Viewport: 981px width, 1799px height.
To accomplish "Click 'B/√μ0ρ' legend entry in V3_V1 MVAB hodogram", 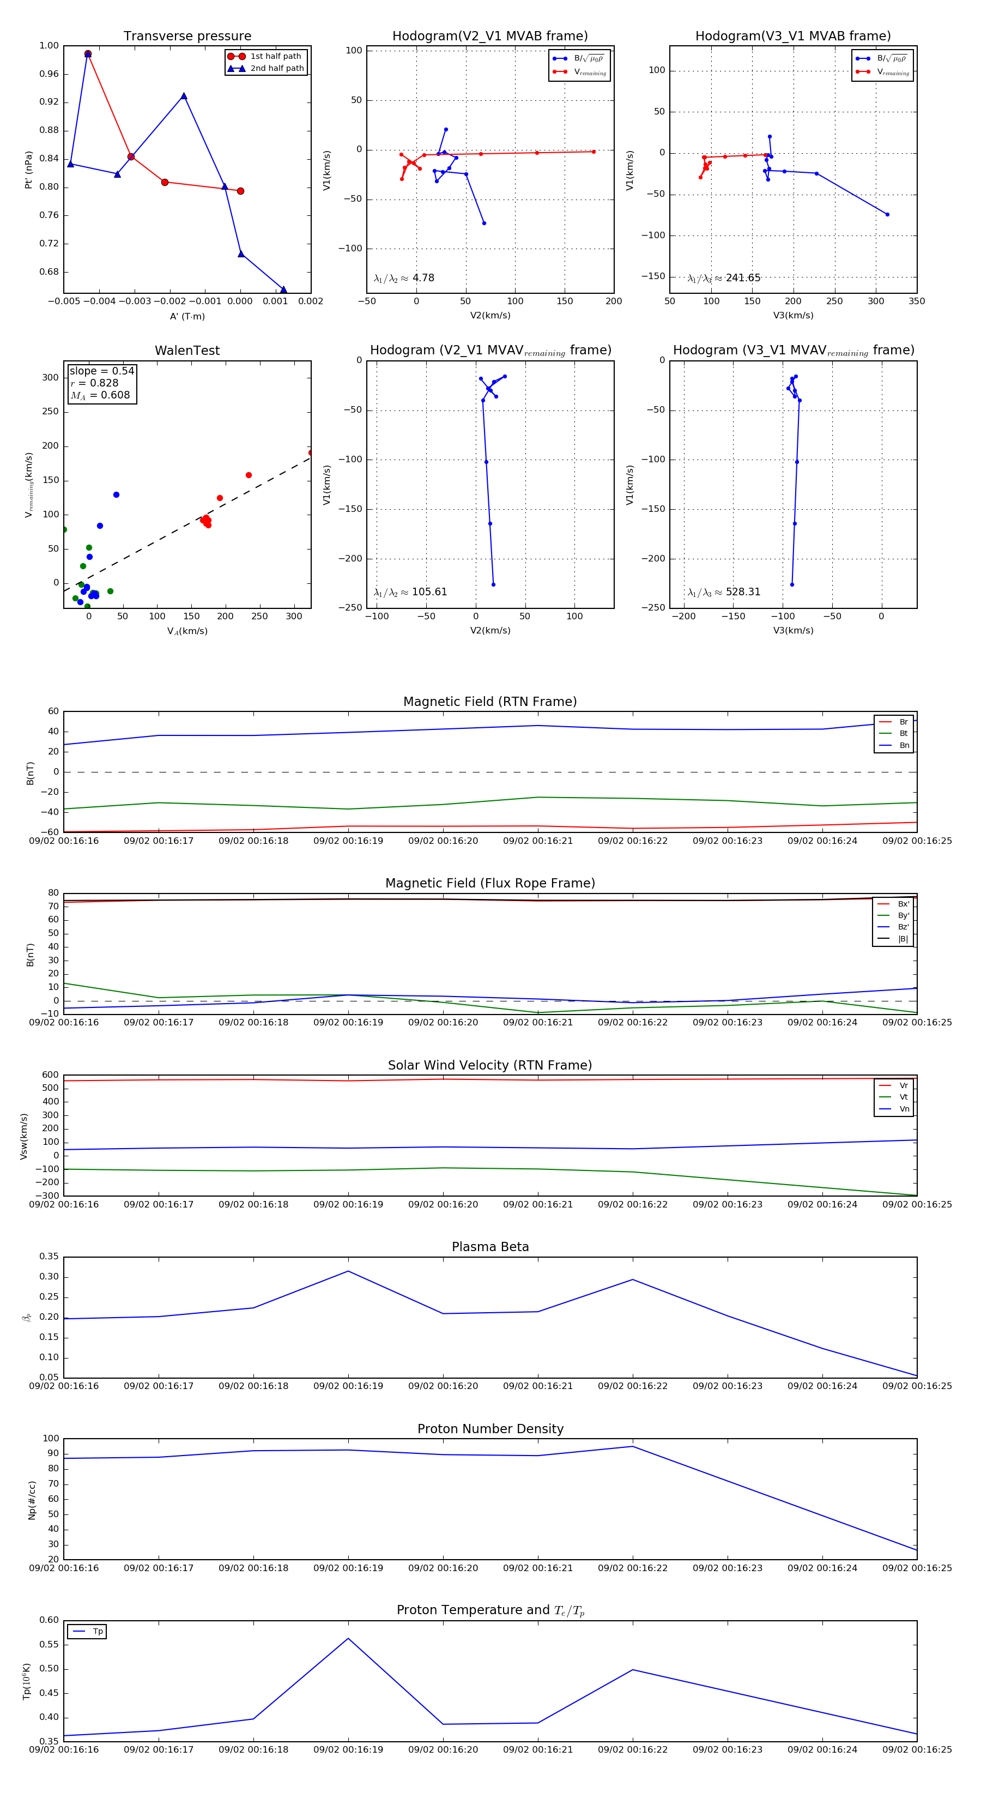I will coord(882,59).
